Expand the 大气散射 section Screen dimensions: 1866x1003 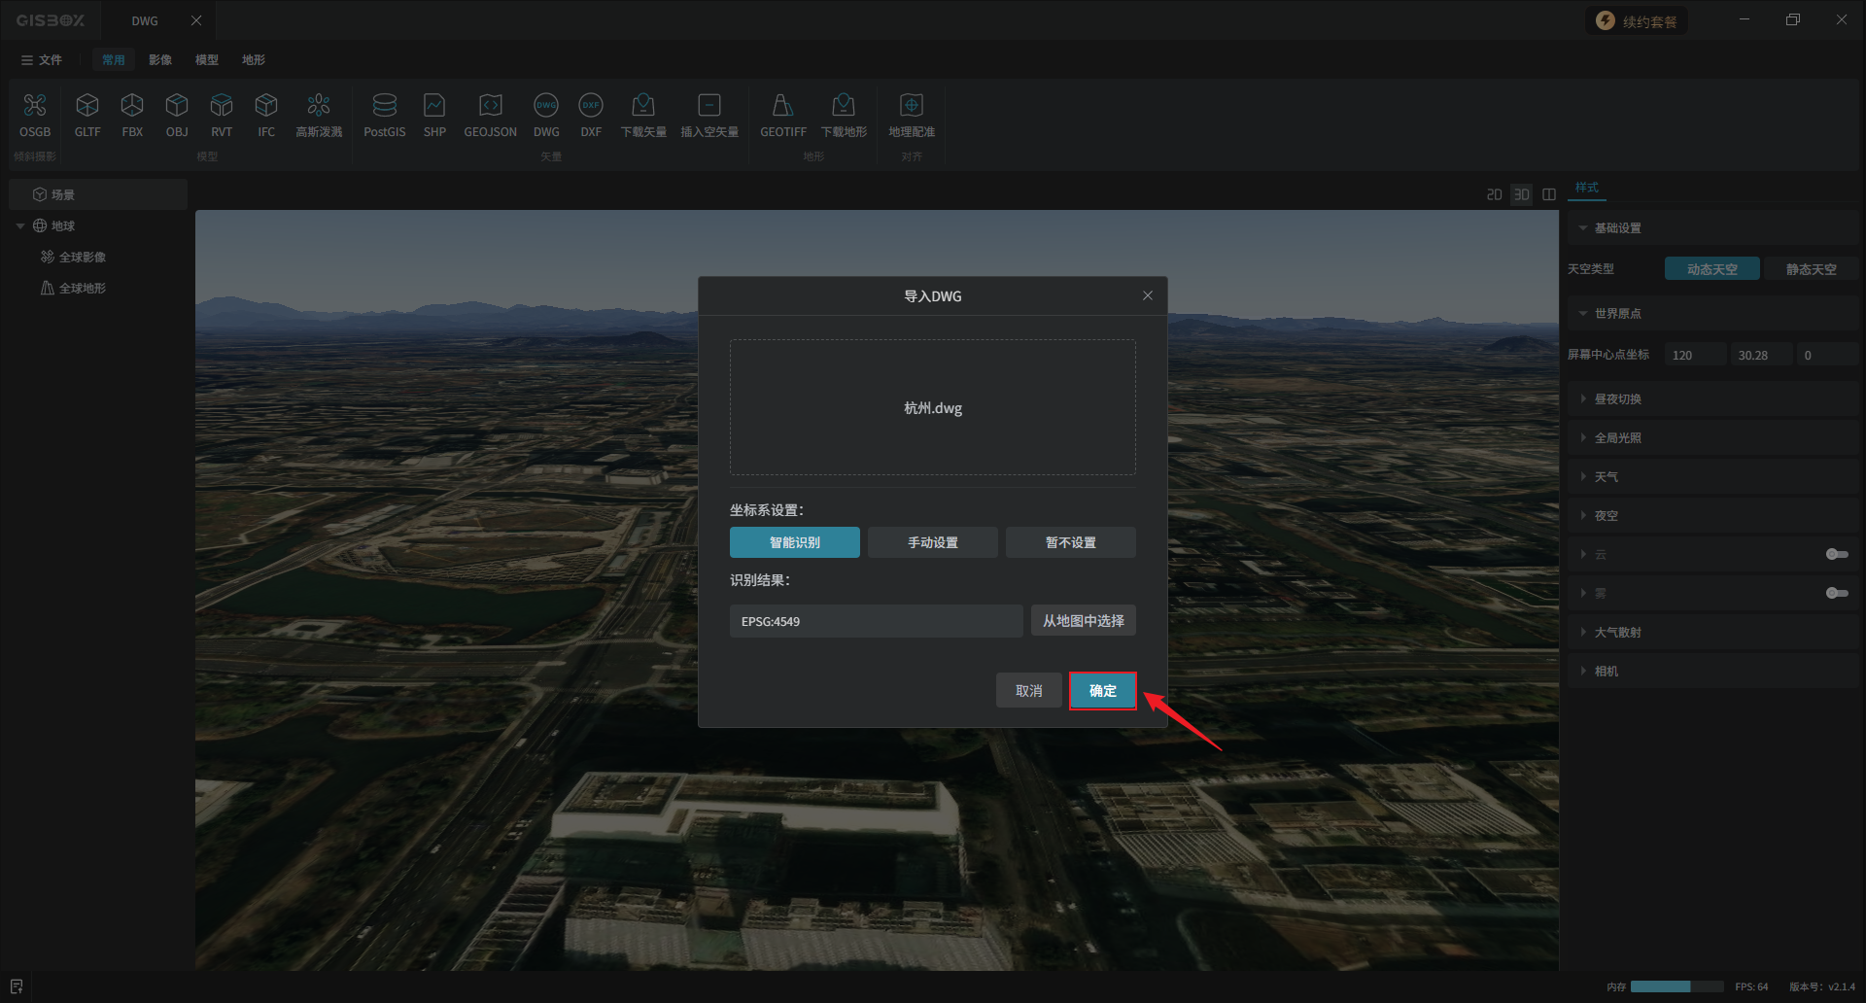(1617, 633)
